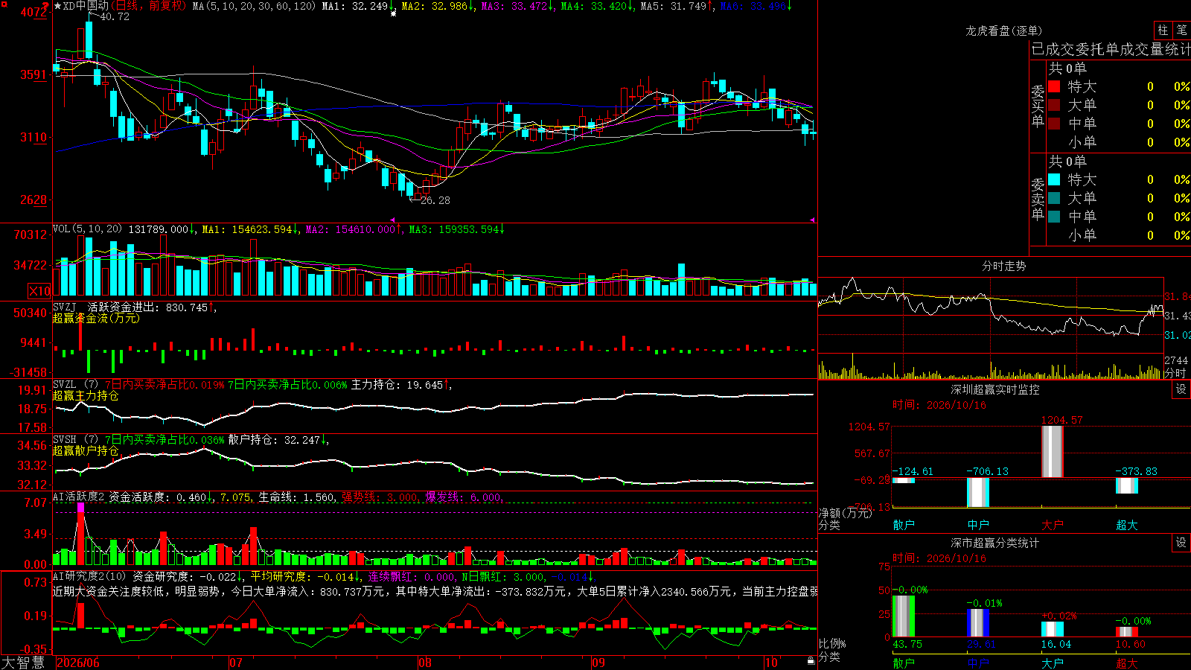
Task: Open the MA(5,10,20,30,60,120) indicator parameters
Action: point(254,6)
